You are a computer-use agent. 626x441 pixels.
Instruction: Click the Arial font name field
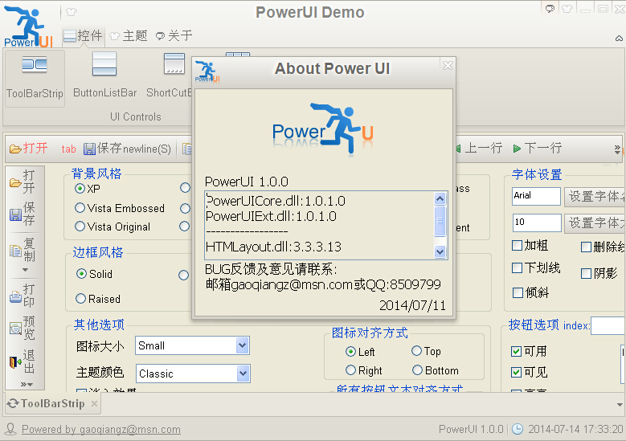(536, 196)
